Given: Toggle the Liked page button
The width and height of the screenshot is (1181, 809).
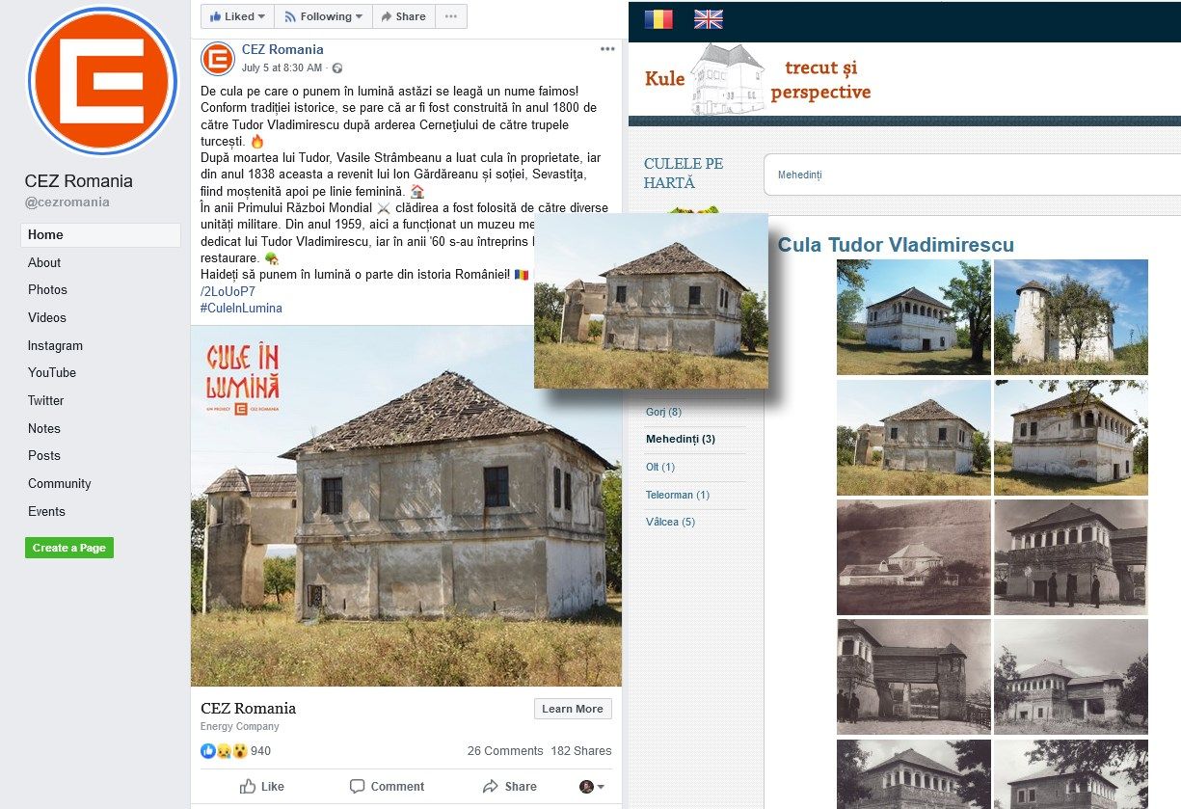Looking at the screenshot, I should point(237,16).
